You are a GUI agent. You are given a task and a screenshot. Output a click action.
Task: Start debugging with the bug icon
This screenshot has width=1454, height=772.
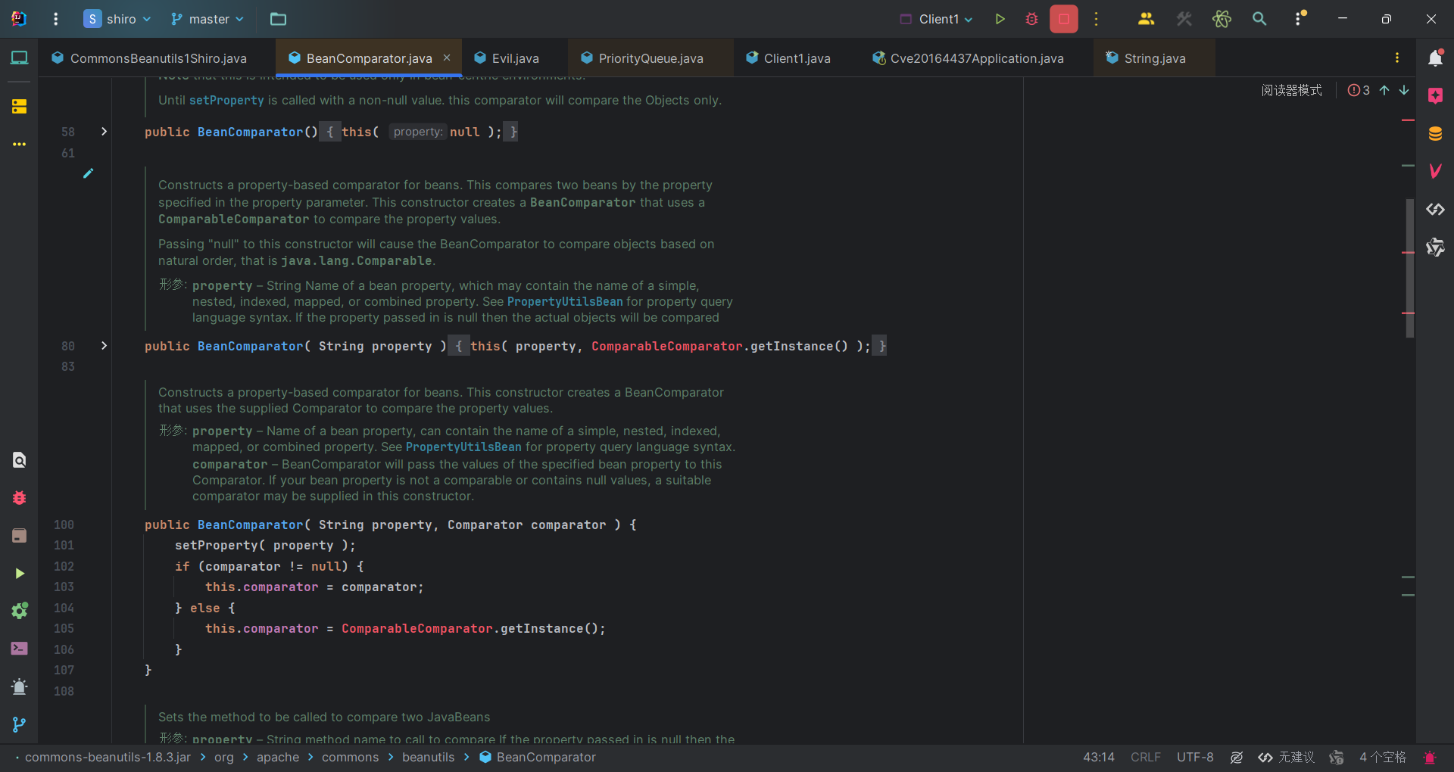point(1031,19)
